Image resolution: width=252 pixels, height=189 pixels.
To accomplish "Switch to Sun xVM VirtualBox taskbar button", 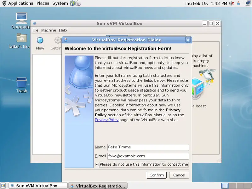I will tap(38, 186).
